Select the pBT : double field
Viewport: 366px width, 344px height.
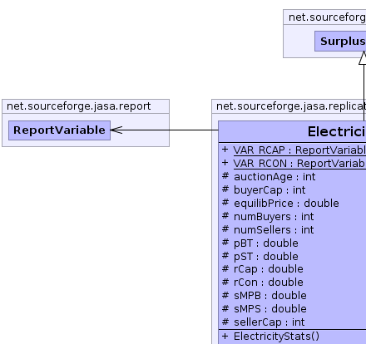[260, 243]
